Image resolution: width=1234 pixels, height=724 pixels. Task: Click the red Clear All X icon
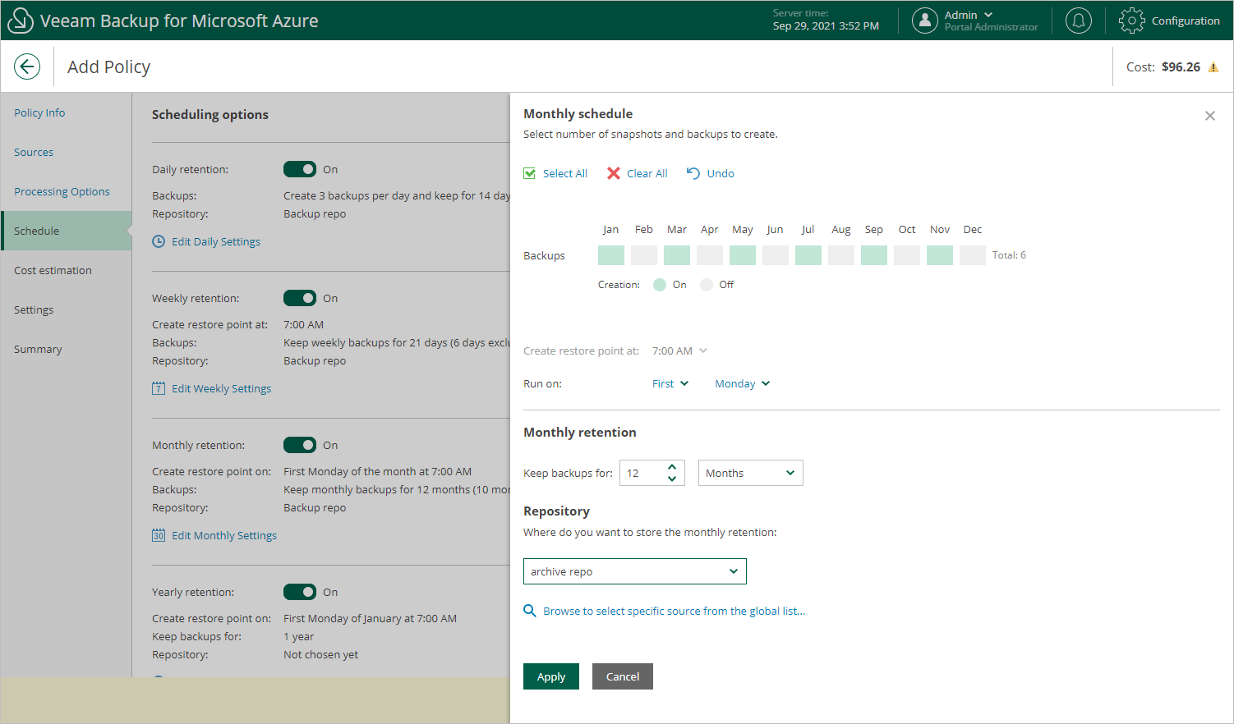(x=614, y=173)
